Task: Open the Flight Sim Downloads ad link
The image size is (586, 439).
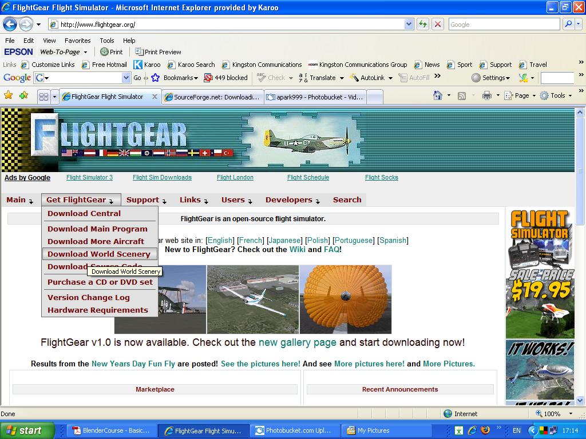Action: (162, 178)
